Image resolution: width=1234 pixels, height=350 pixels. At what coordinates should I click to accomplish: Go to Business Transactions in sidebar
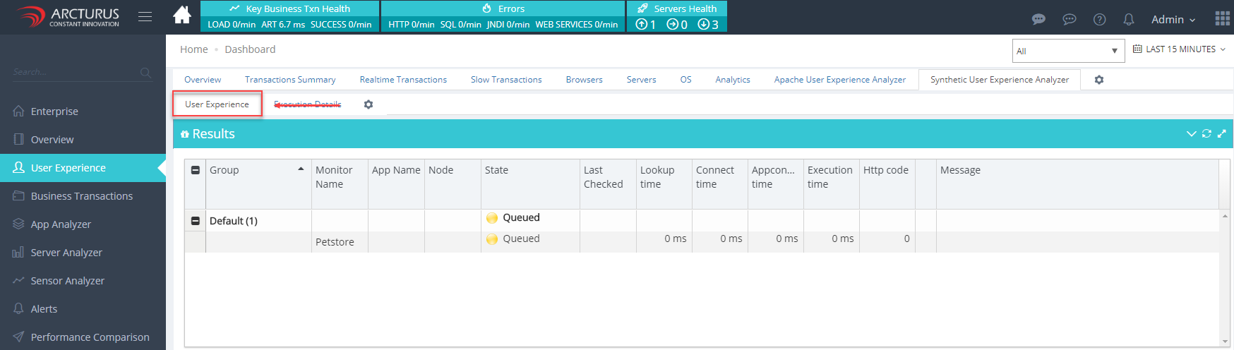[x=82, y=196]
